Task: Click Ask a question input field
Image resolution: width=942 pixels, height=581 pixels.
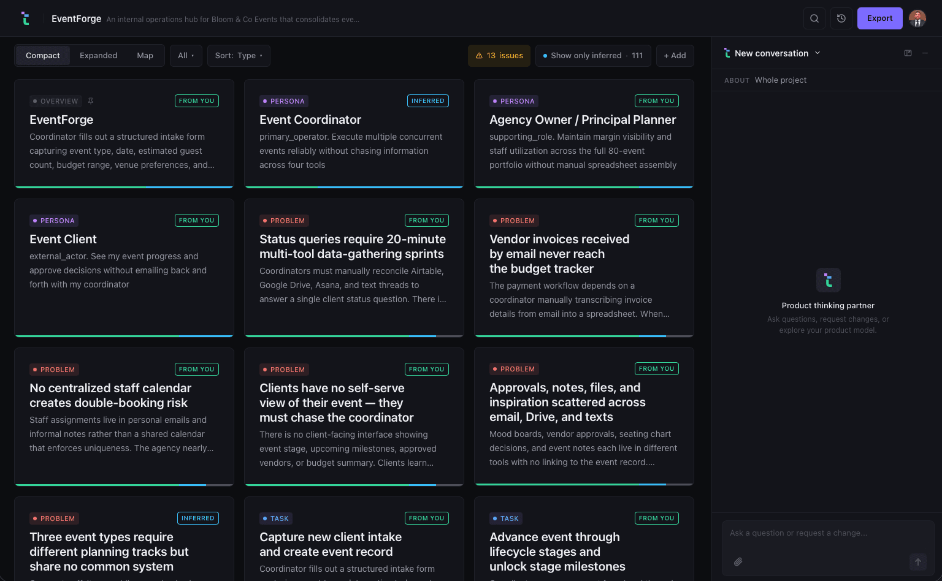Action: click(x=828, y=533)
